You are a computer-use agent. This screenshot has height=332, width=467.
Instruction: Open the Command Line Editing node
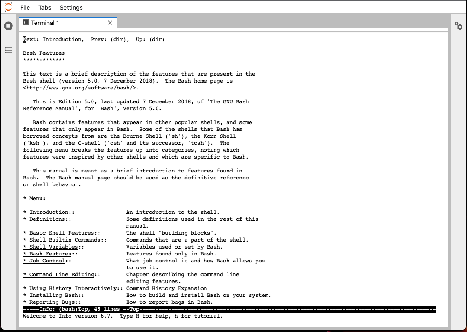coord(58,274)
